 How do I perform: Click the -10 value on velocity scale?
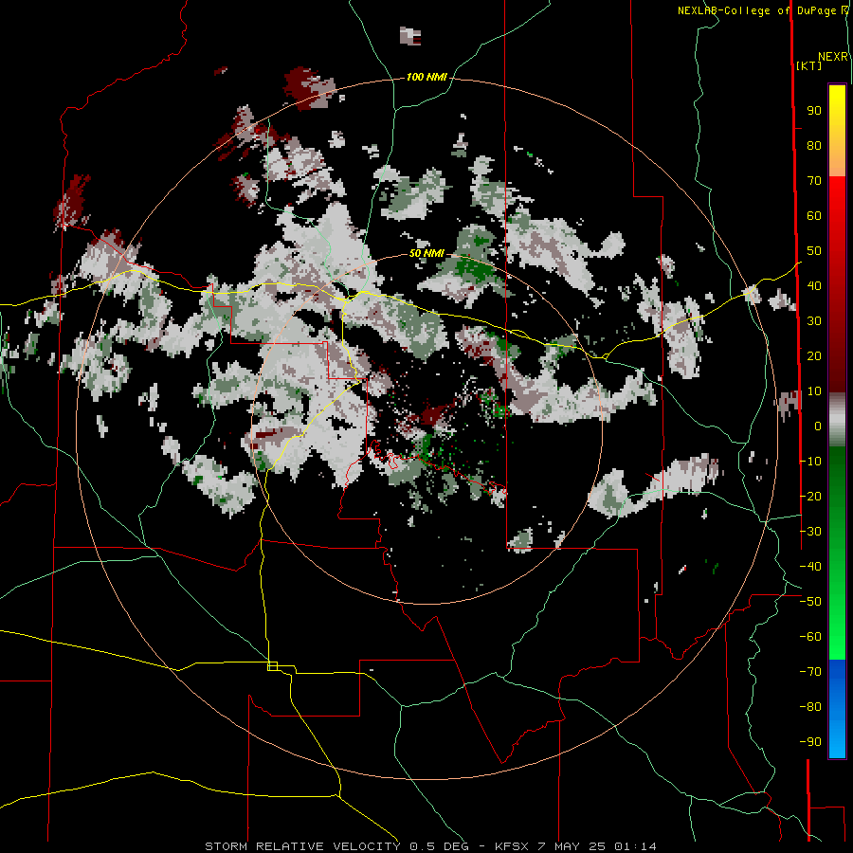[x=810, y=462]
